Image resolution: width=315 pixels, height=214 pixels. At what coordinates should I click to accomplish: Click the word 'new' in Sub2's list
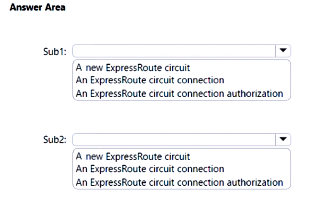coord(94,157)
